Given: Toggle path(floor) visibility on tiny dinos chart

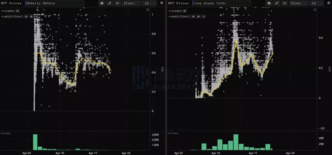Looking at the screenshot, I should pos(193,16).
